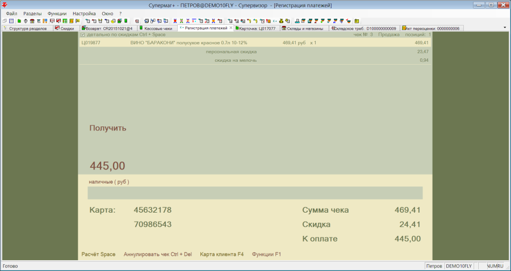Screen dimensions: 511x271
Task: Open the Окно menu
Action: 107,14
